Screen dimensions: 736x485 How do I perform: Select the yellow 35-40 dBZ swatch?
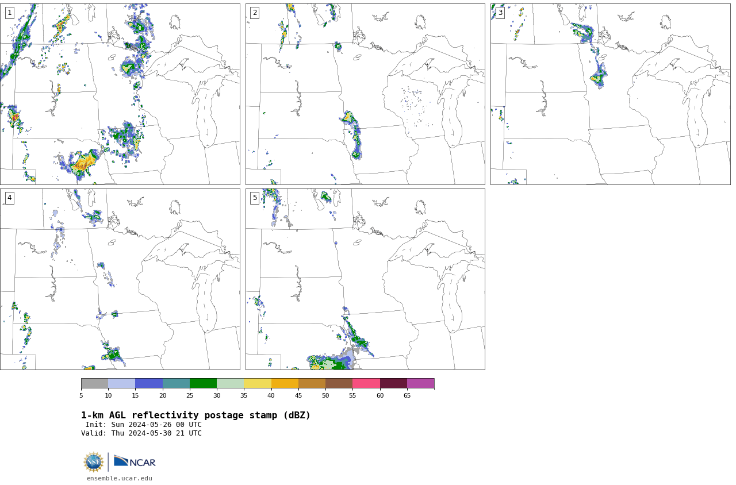pyautogui.click(x=258, y=383)
